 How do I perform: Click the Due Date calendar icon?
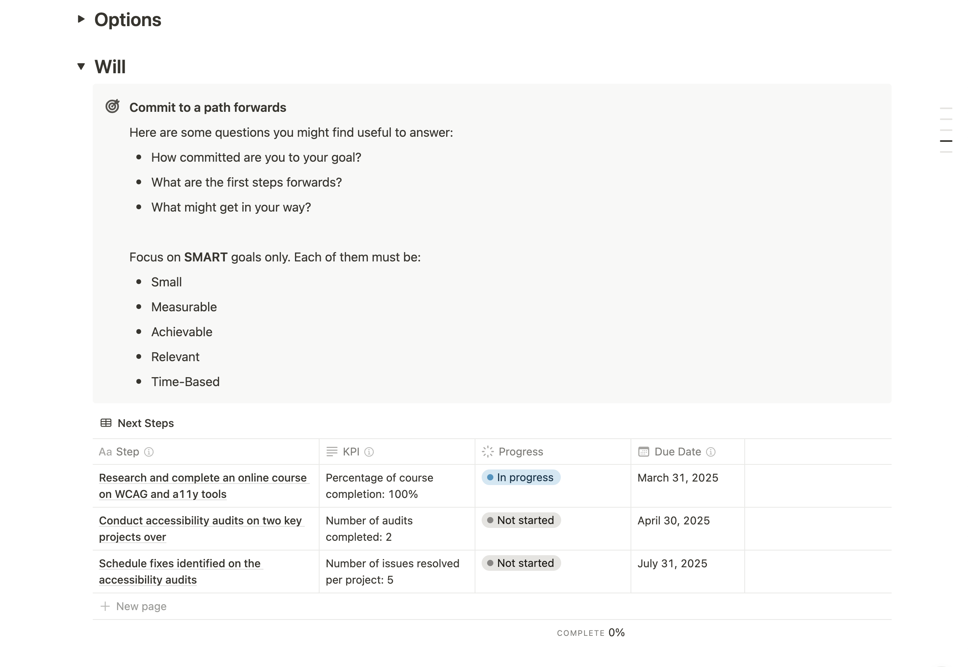[644, 452]
